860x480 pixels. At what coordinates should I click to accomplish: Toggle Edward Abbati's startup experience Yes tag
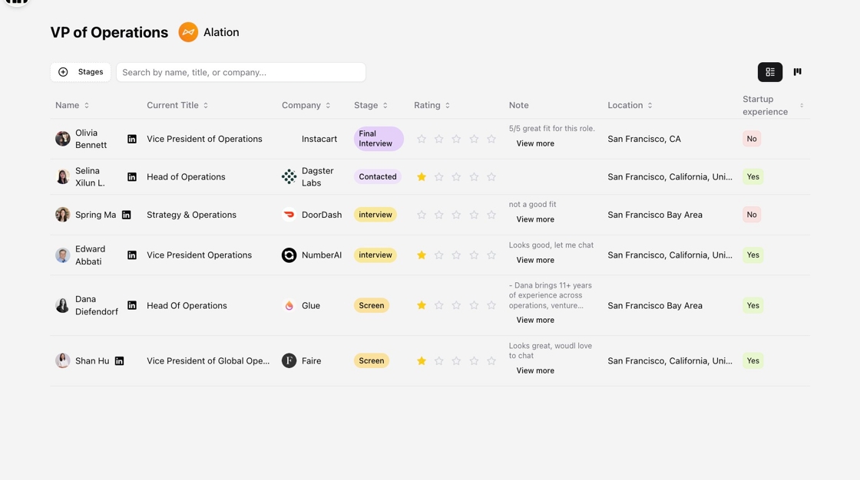[x=753, y=255]
